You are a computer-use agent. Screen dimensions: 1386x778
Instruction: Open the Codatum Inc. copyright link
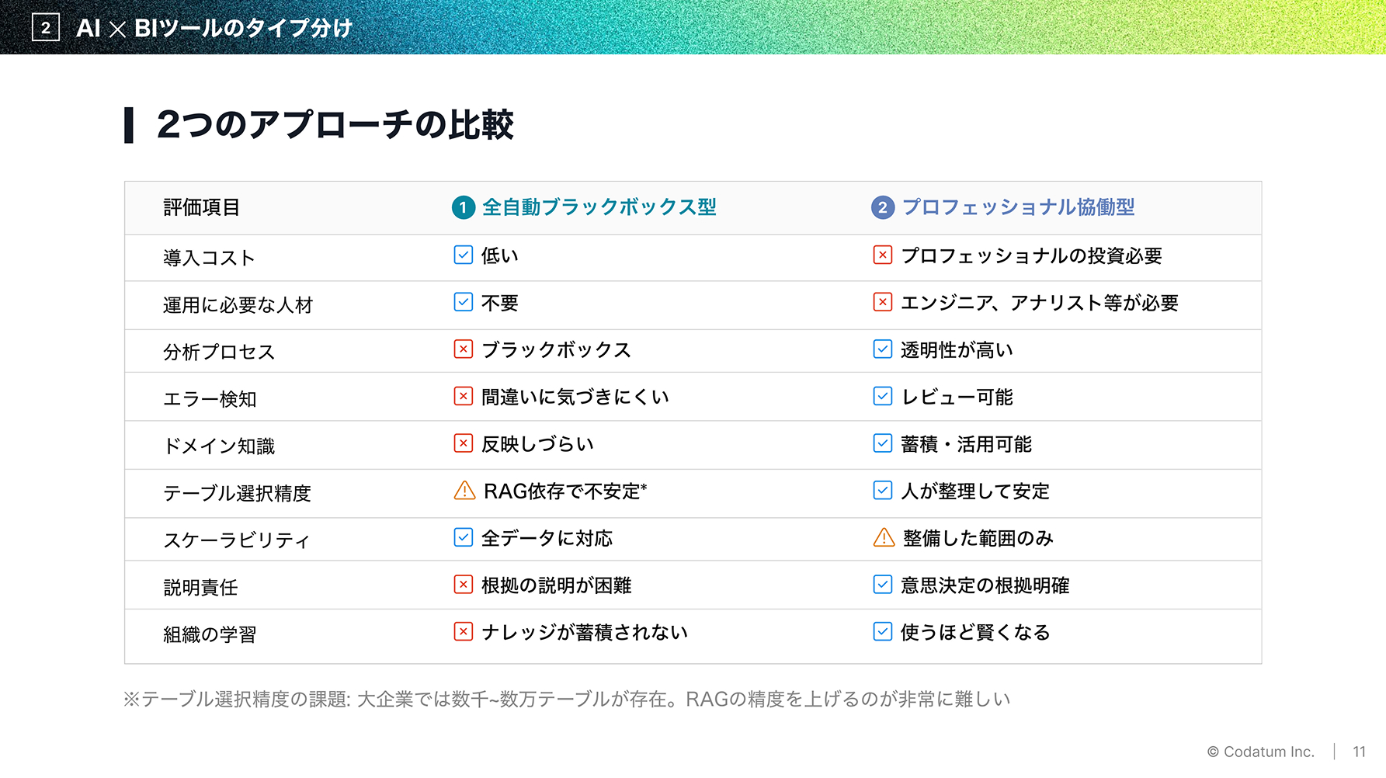click(1261, 752)
